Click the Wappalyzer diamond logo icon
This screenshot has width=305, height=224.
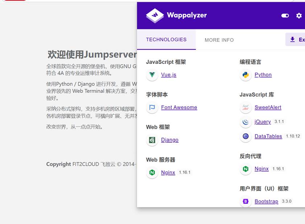coord(155,15)
